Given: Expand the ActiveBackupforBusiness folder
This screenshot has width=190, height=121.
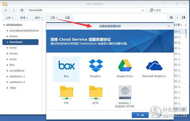Looking at the screenshot, I should click(7, 31).
